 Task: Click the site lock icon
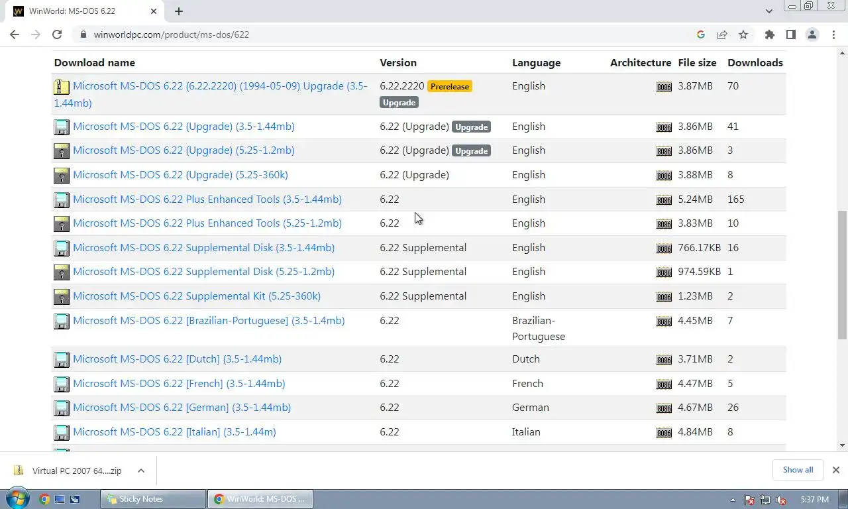83,34
